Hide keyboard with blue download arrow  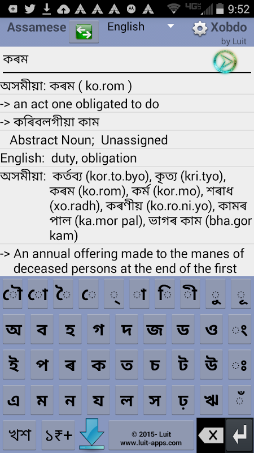[x=91, y=434]
